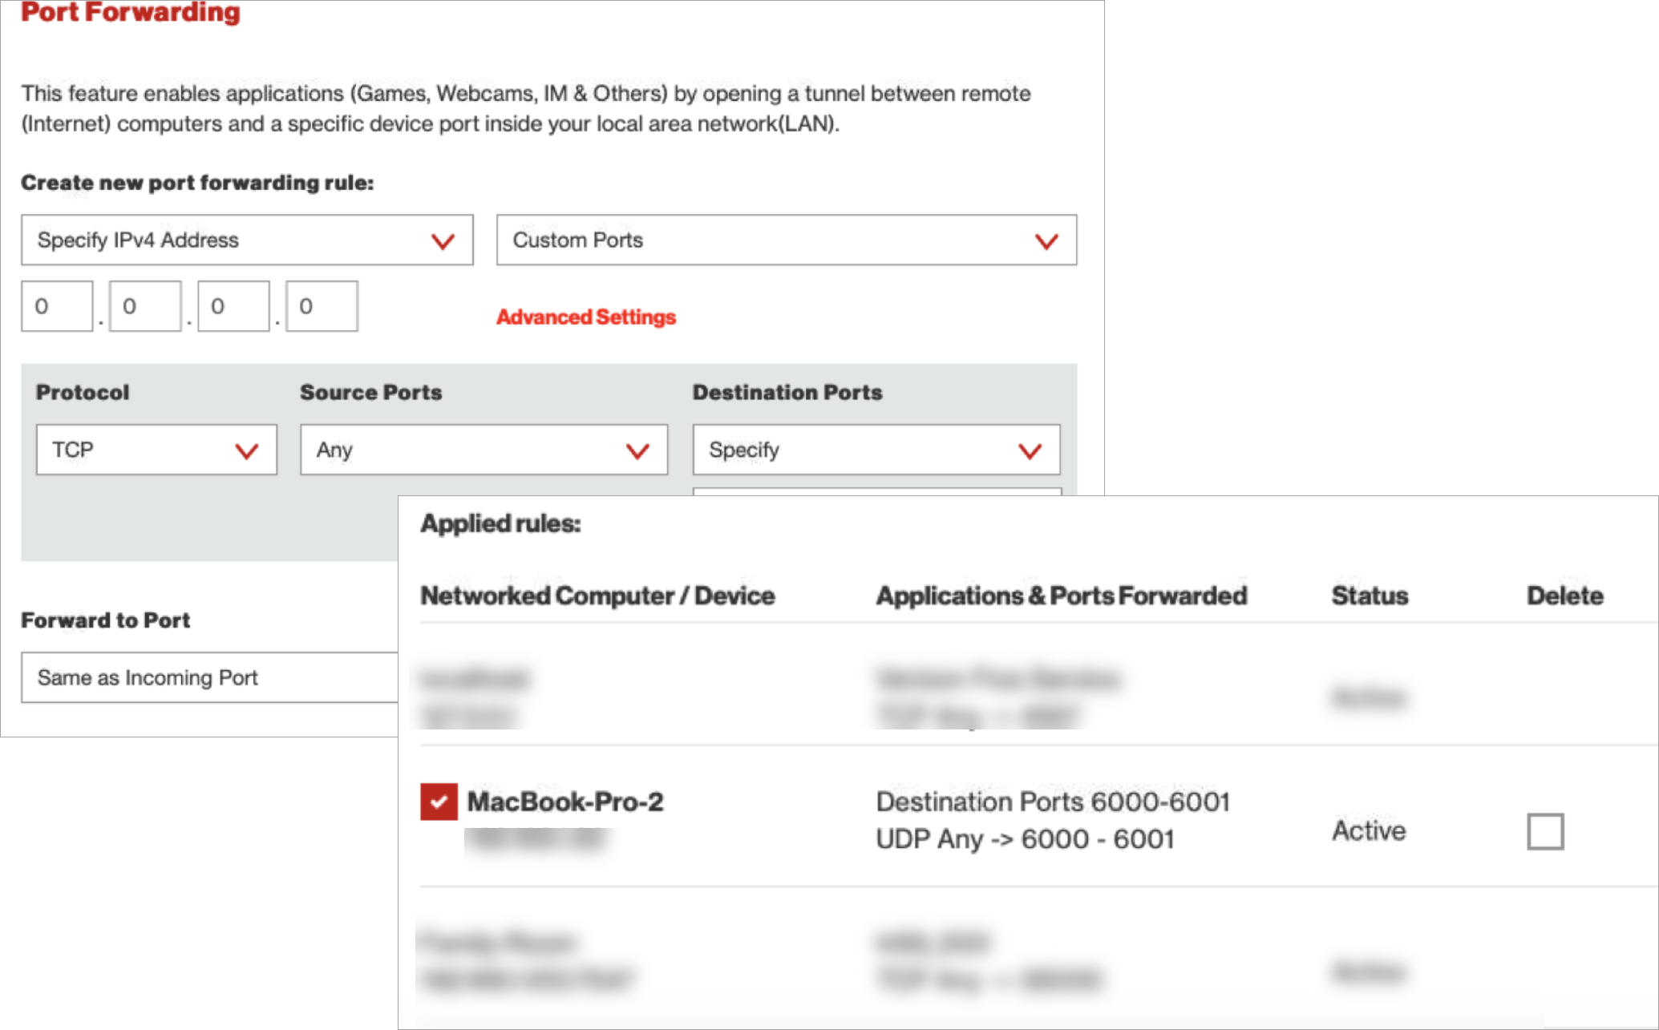Click the Source Ports Any chevron arrow
The height and width of the screenshot is (1030, 1659).
[x=637, y=451]
